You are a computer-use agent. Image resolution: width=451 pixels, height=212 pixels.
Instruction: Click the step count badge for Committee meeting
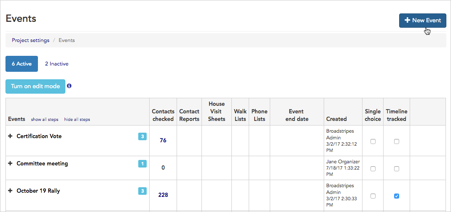click(142, 164)
